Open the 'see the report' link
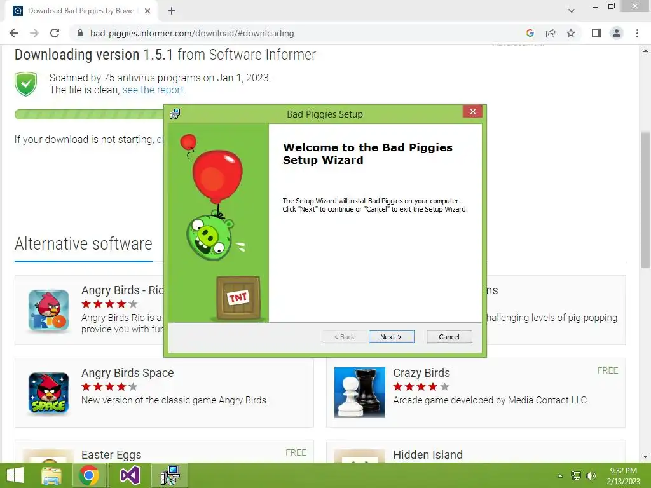Viewport: 651px width, 488px height. 154,90
